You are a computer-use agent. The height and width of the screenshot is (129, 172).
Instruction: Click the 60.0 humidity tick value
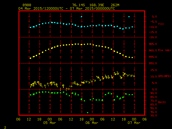point(153,105)
